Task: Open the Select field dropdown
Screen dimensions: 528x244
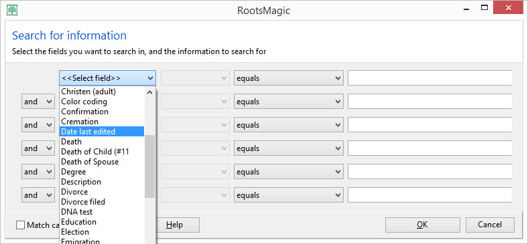Action: [x=107, y=78]
